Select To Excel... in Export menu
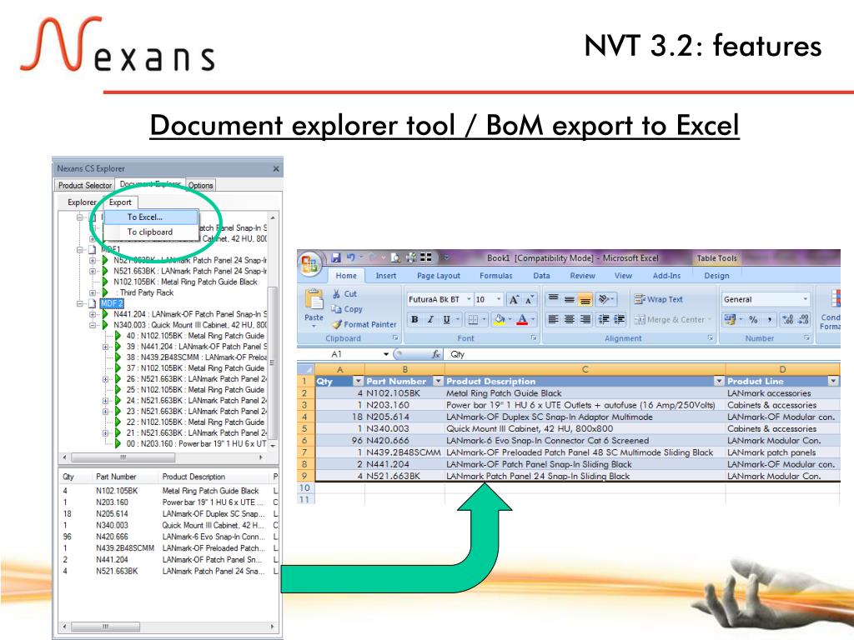This screenshot has height=640, width=854. [x=150, y=217]
